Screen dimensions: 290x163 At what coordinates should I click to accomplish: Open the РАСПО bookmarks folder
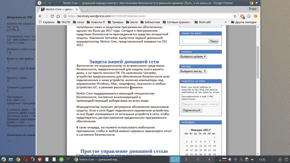point(64,22)
